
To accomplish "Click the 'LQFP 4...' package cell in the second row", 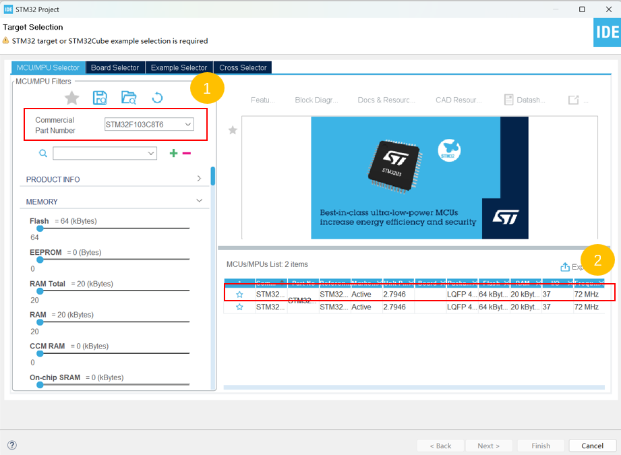I will coord(462,307).
